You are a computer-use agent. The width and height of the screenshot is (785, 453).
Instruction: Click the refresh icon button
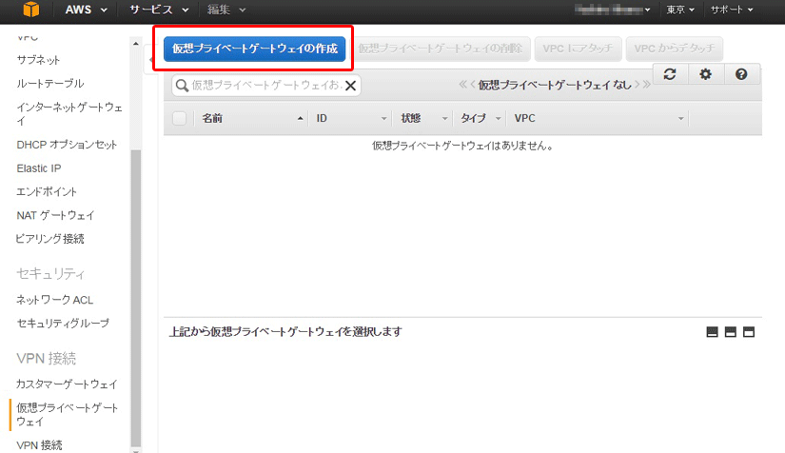670,74
